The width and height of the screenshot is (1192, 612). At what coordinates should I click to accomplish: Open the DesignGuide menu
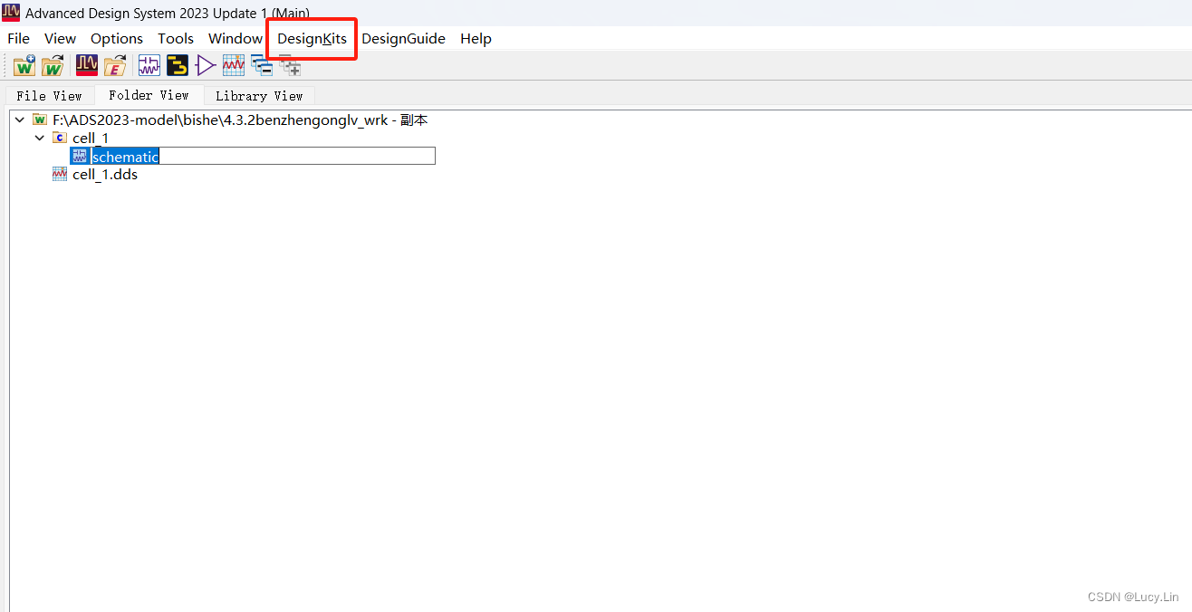403,38
